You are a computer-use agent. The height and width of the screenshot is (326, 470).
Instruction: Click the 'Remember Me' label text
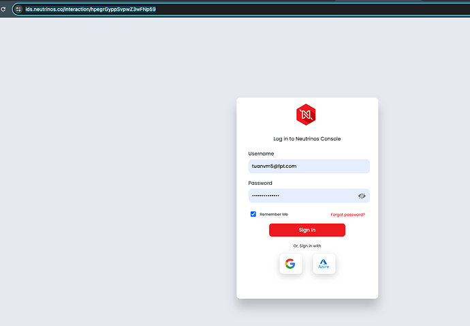point(274,214)
